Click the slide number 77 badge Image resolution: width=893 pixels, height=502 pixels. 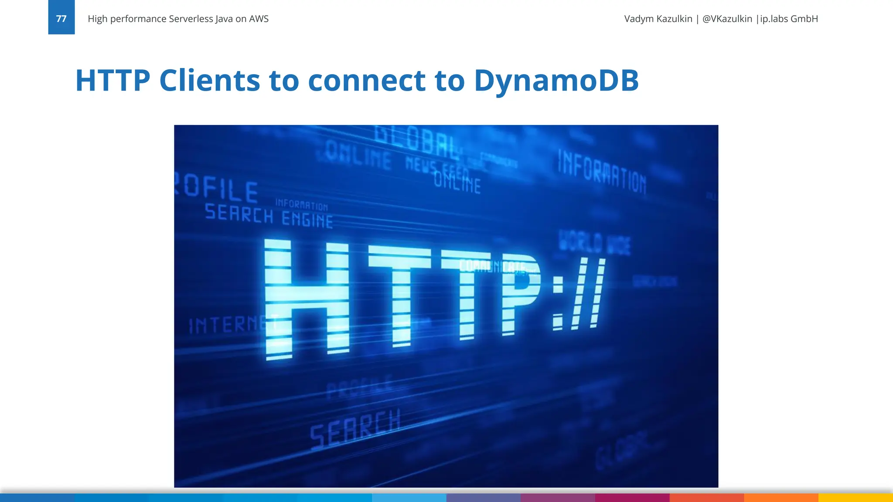pos(61,18)
